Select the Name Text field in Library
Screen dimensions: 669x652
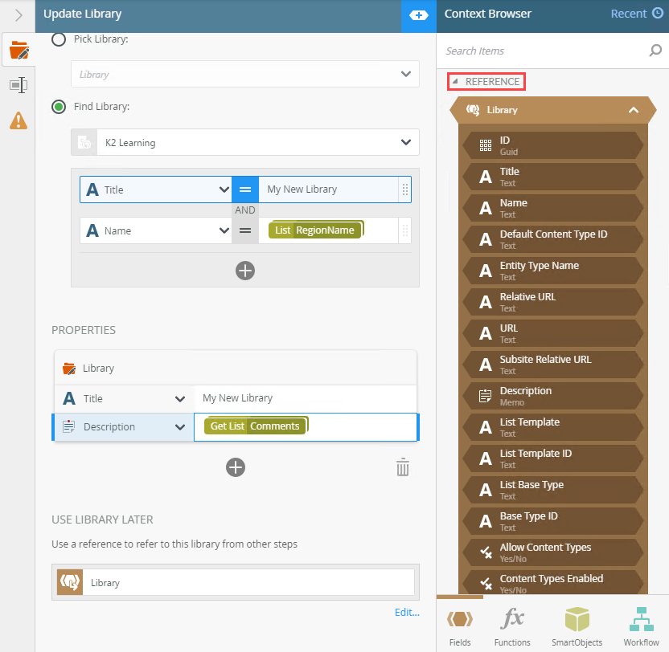point(553,208)
